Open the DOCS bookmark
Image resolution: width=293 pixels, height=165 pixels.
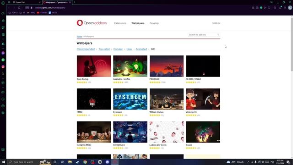(53, 13)
